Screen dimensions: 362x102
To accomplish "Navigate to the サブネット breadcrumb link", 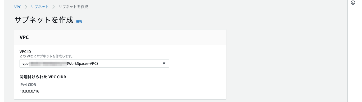I will [40, 7].
